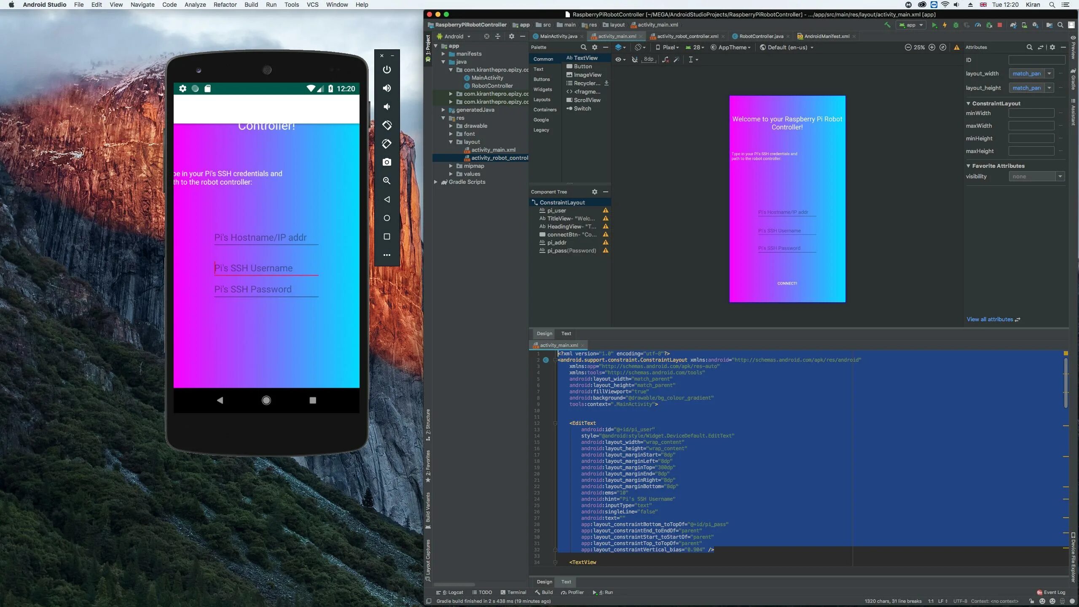Screen dimensions: 1079x607
Task: Expand the mipmap folder in project tree
Action: pyautogui.click(x=451, y=166)
